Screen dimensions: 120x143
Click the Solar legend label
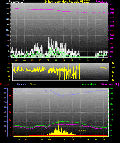point(33,84)
